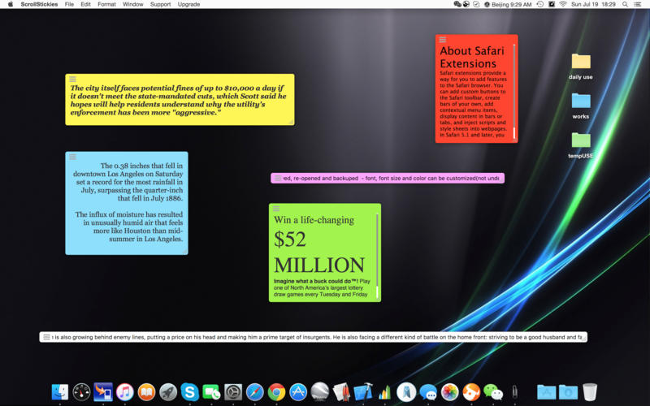Select the tempUSE folder on desktop
This screenshot has width=650, height=406.
[581, 145]
